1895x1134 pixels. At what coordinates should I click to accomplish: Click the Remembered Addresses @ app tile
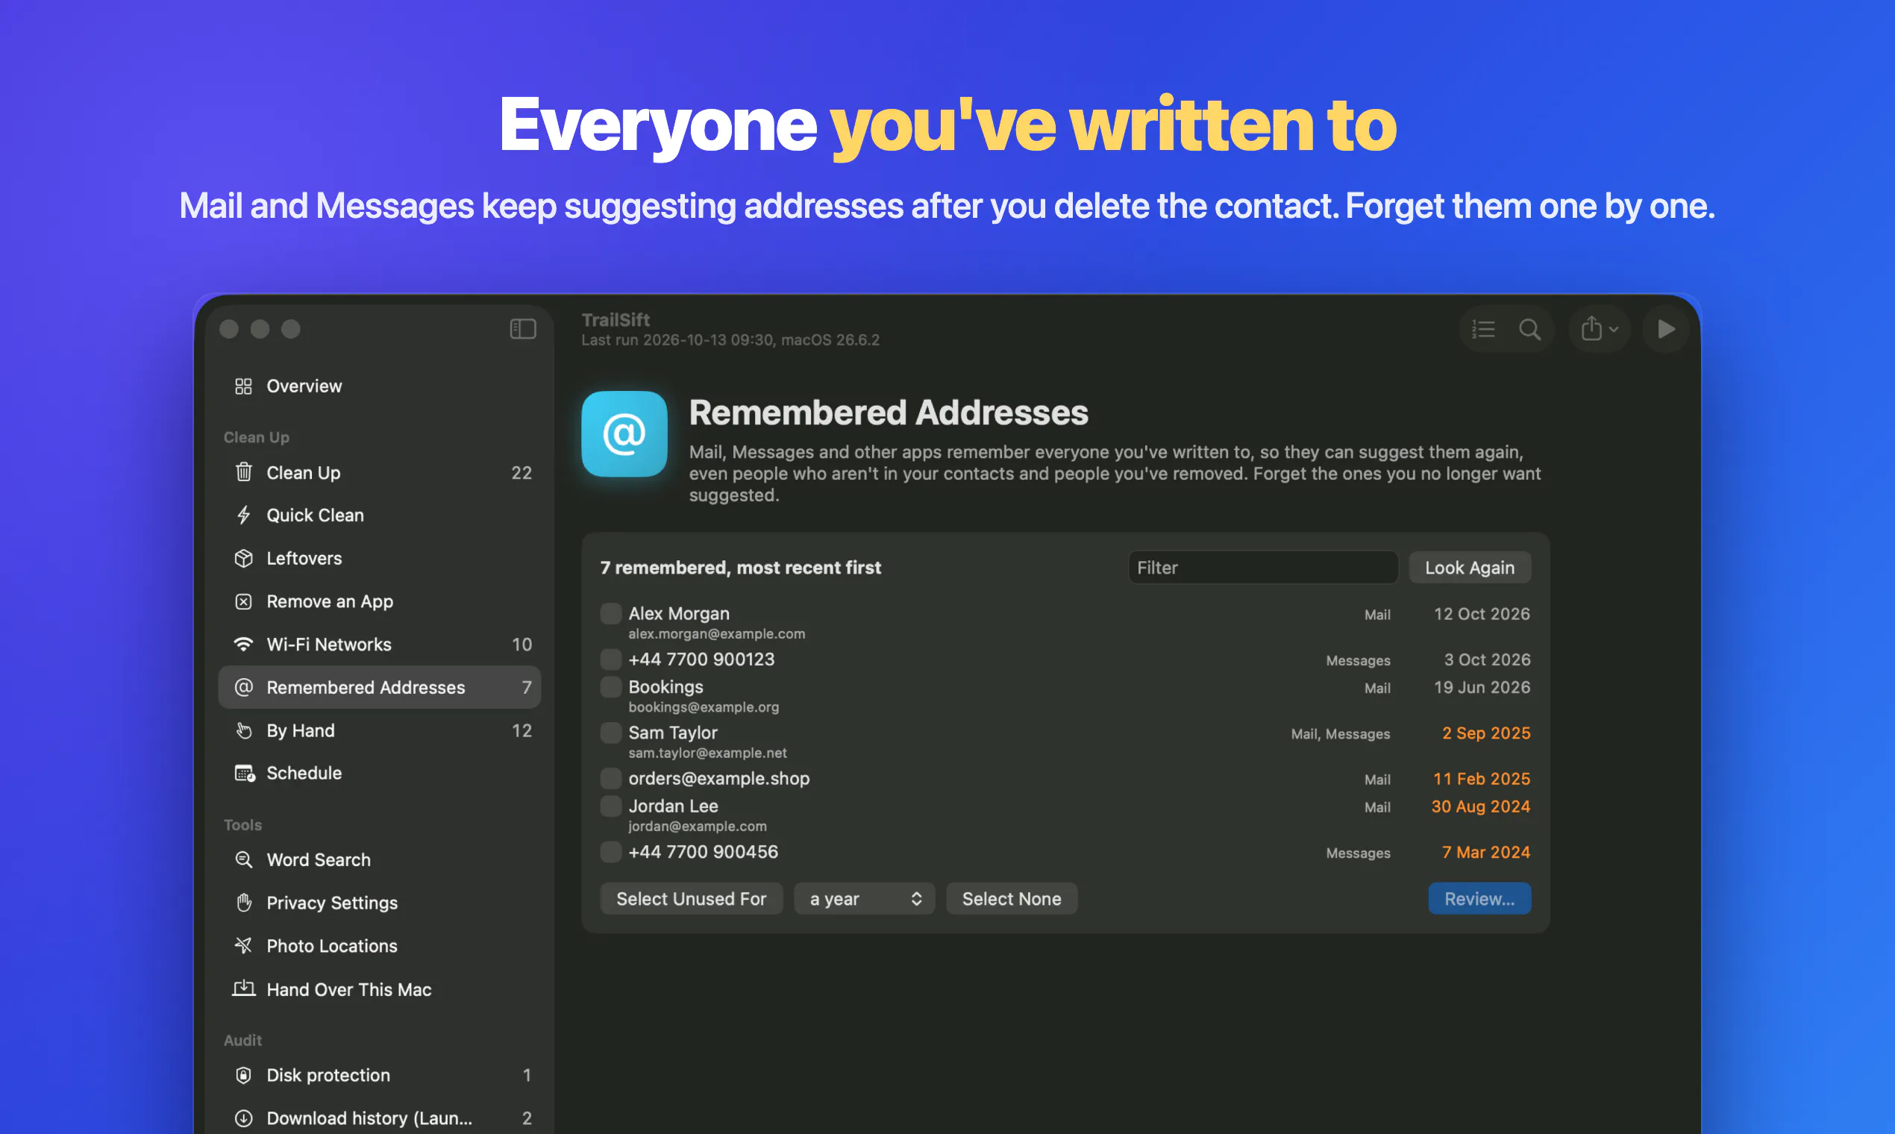624,434
